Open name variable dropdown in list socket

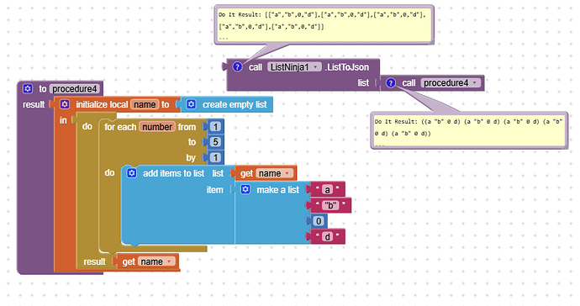(275, 173)
